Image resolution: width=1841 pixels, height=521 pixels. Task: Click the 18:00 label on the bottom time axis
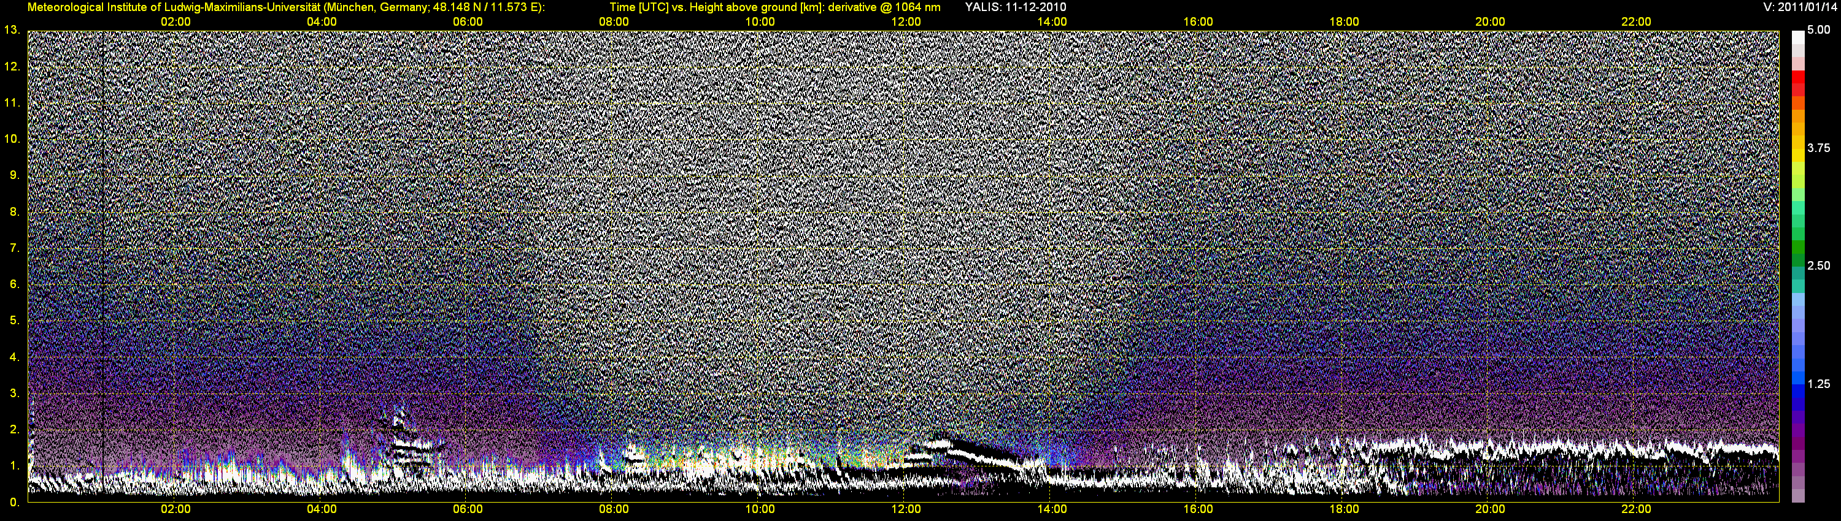point(1345,509)
